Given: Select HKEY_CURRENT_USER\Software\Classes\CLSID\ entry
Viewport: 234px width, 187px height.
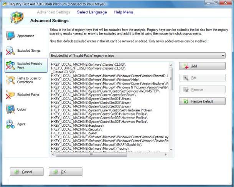Looking at the screenshot, I should 88,68.
